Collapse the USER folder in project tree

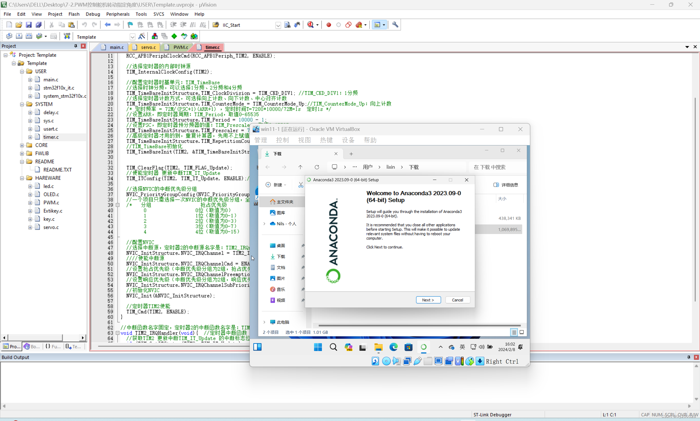(22, 72)
